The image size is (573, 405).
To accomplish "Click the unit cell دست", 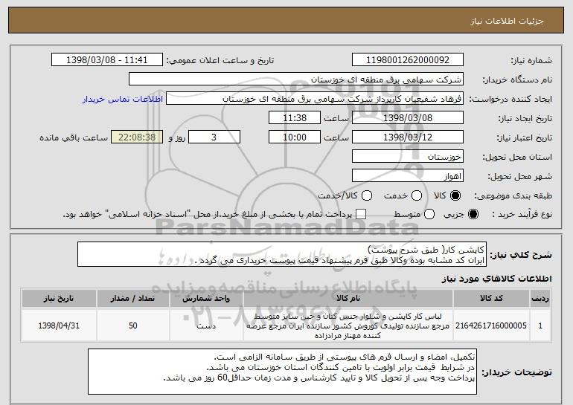I will coord(206,325).
